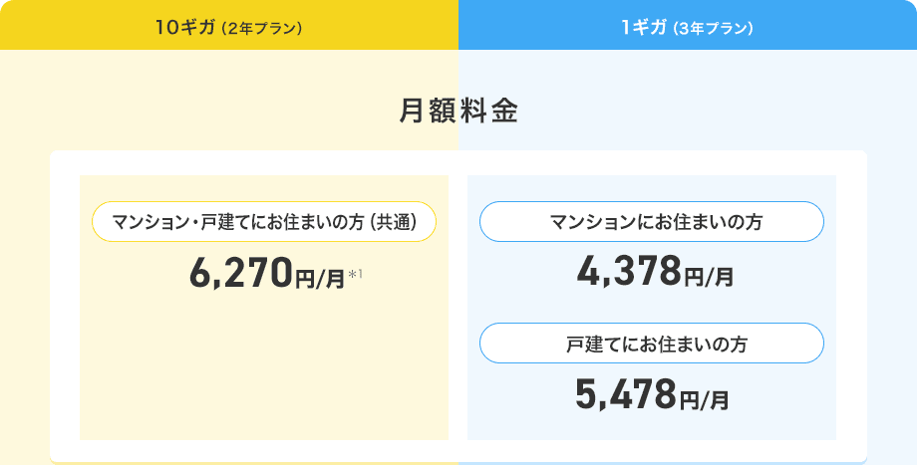Click the 6,270 price figure
The height and width of the screenshot is (465, 917).
[240, 273]
